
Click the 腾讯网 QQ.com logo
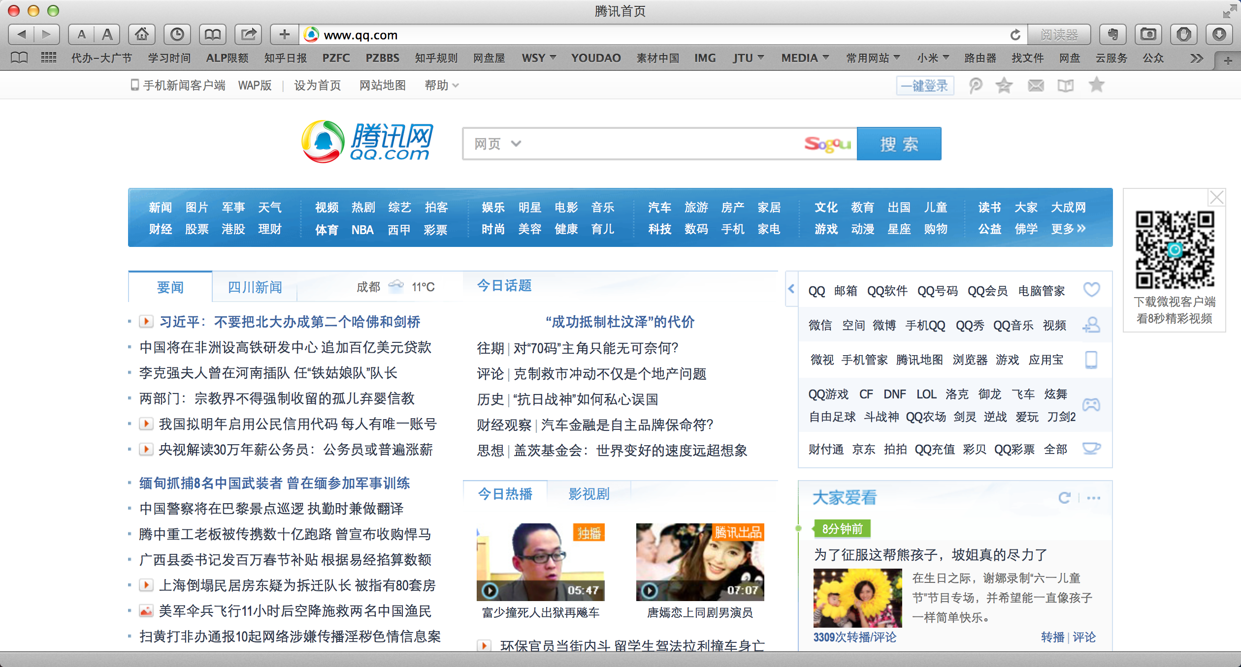[x=367, y=142]
